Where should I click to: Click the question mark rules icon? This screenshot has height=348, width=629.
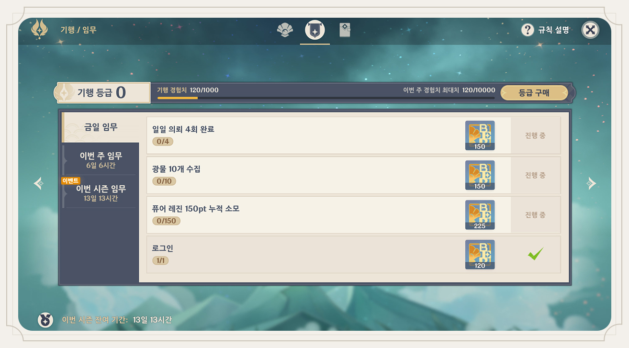tap(527, 30)
